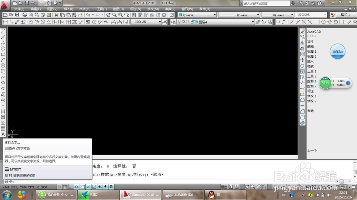The height and width of the screenshot is (200, 357).
Task: Open the ISO-25 dimension style dropdown
Action: (146, 22)
